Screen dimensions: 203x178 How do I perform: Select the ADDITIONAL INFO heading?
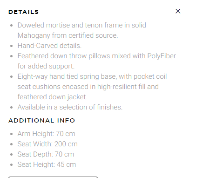(x=41, y=121)
